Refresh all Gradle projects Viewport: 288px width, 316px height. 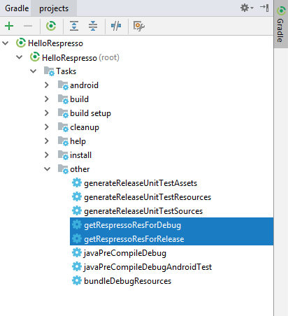coord(51,26)
